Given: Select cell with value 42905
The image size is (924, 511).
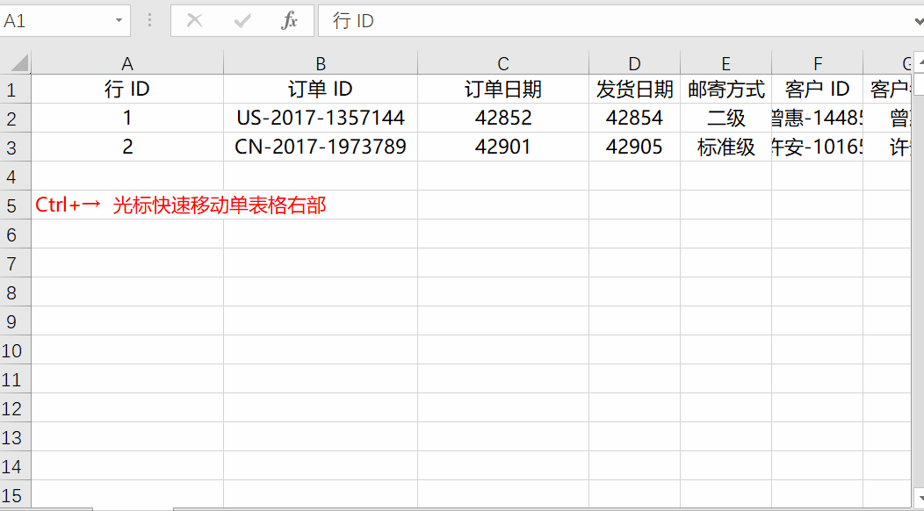Looking at the screenshot, I should pyautogui.click(x=635, y=147).
